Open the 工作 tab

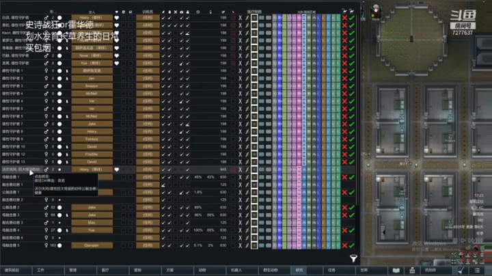tap(49, 270)
